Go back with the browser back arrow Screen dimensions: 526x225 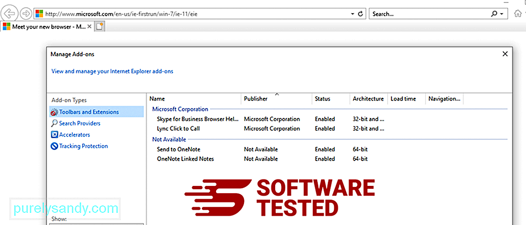[10, 14]
